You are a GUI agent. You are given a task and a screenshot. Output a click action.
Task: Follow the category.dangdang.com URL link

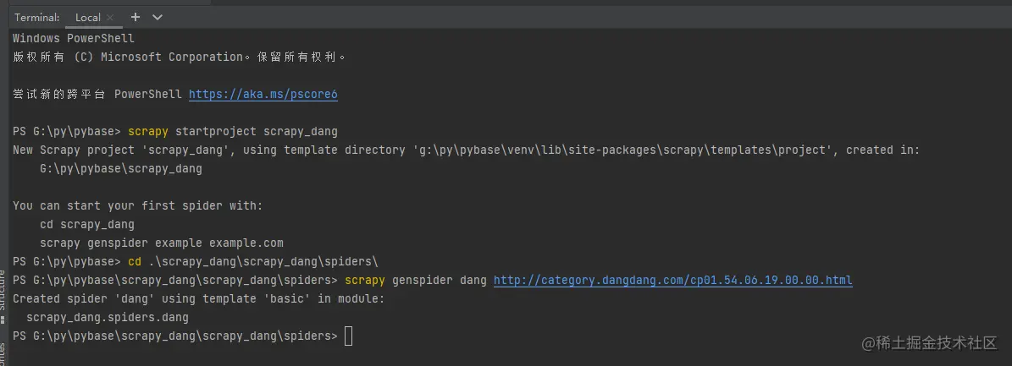click(x=672, y=281)
